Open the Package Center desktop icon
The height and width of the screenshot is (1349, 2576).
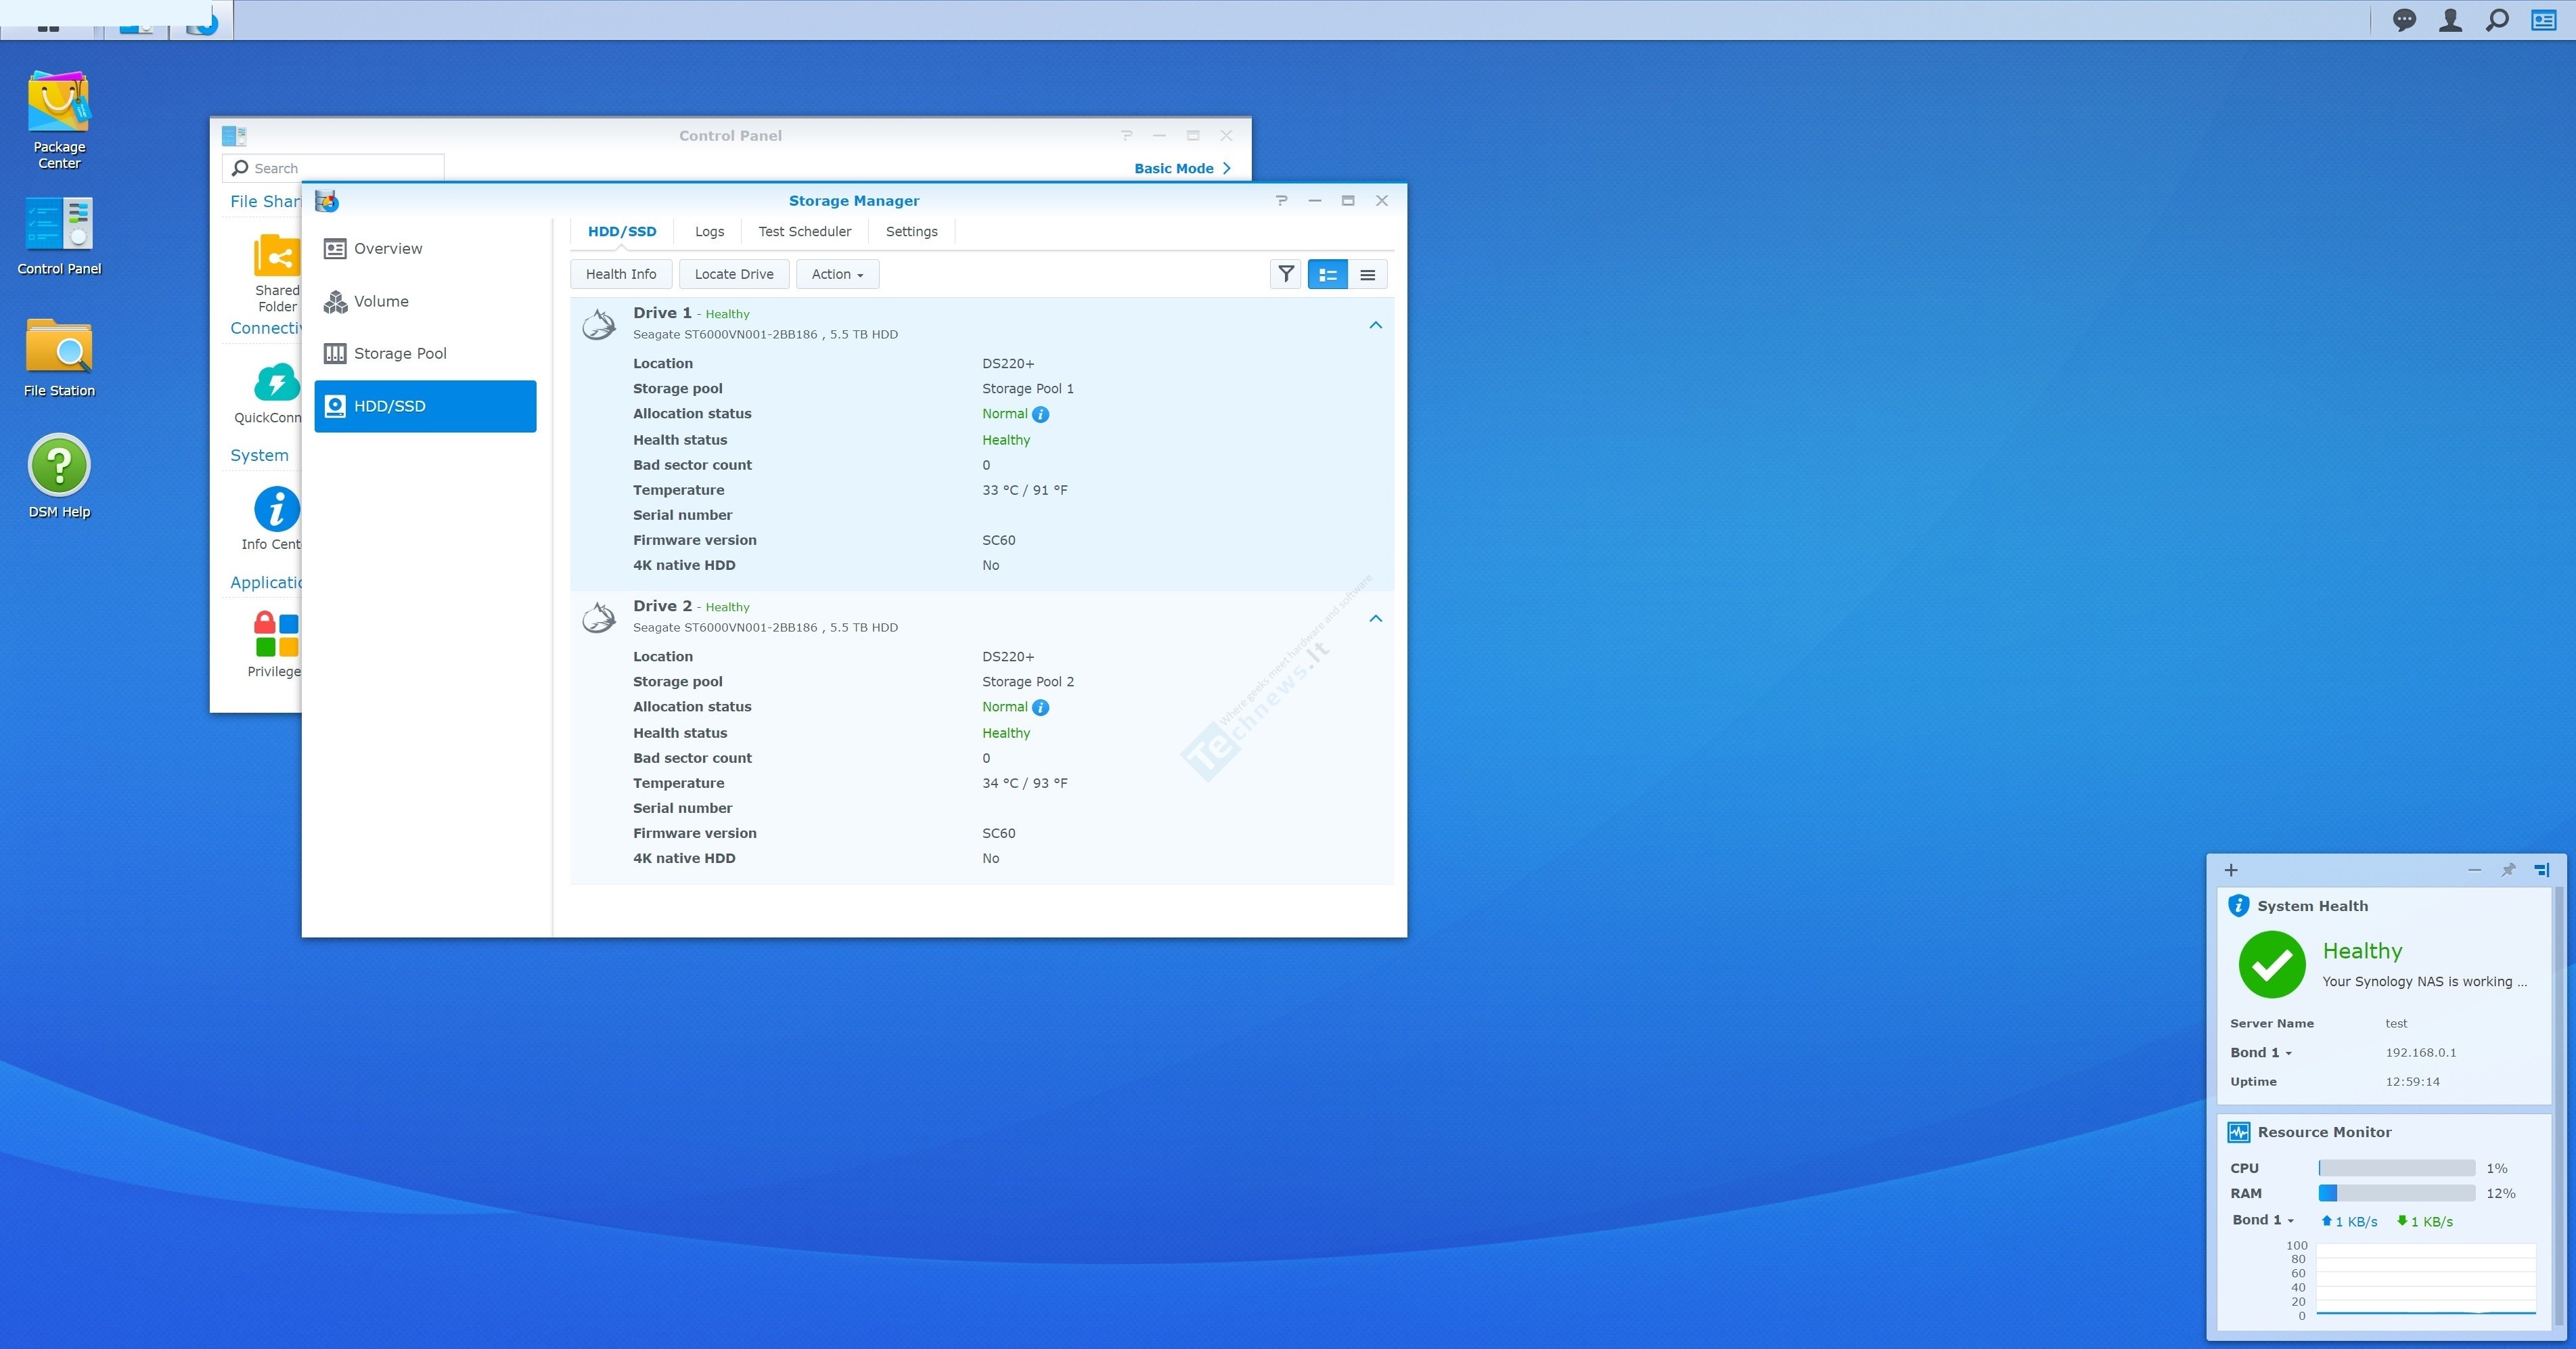coord(59,119)
